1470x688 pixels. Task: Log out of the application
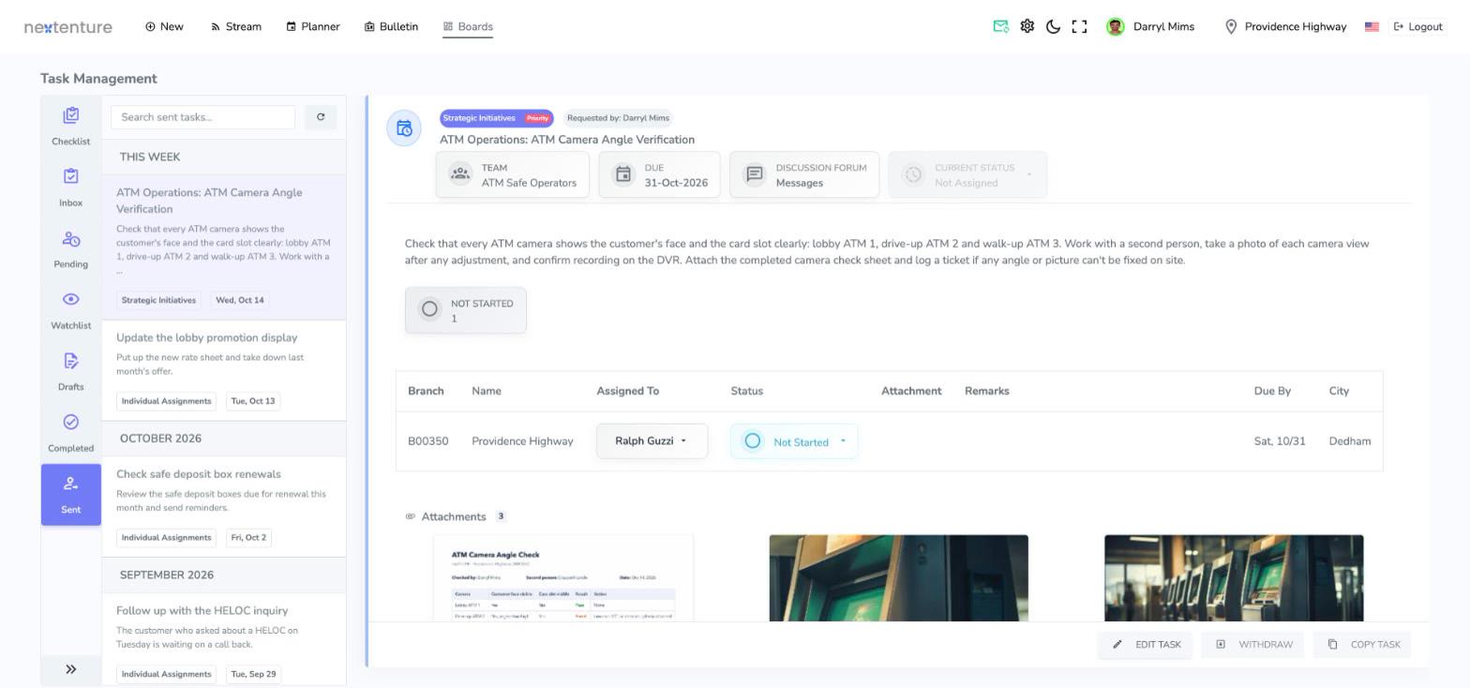1417,26
